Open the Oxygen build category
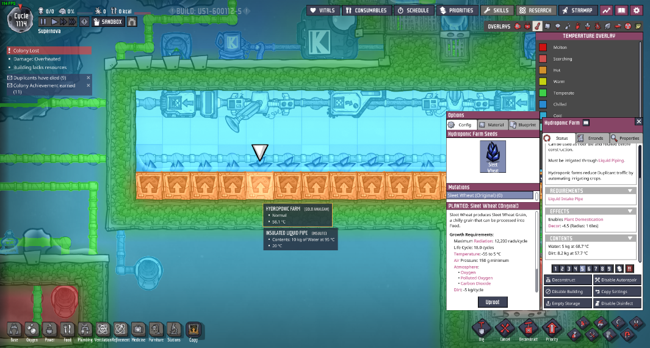This screenshot has height=348, width=650. click(32, 330)
